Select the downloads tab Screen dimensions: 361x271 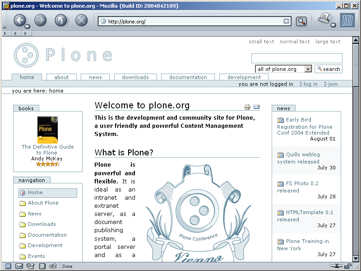[135, 77]
